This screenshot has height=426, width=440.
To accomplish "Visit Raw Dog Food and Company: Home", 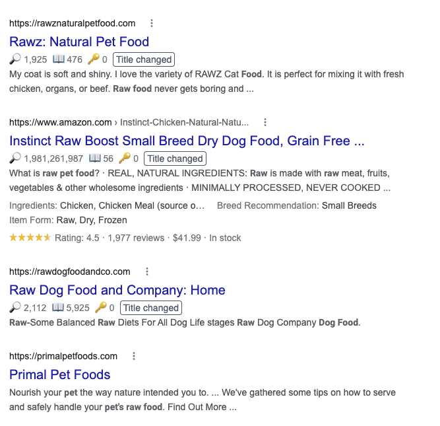I will [x=117, y=290].
